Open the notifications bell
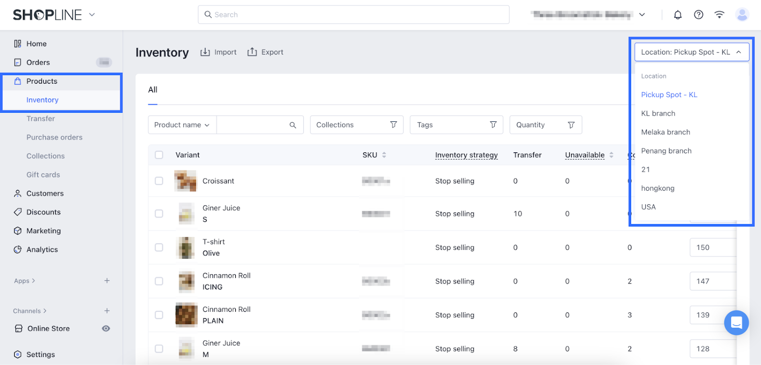The image size is (761, 365). click(678, 15)
